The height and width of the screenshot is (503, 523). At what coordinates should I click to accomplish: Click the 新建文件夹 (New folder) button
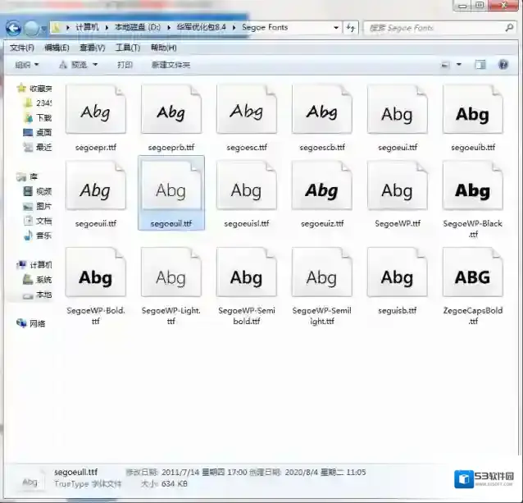(x=171, y=65)
